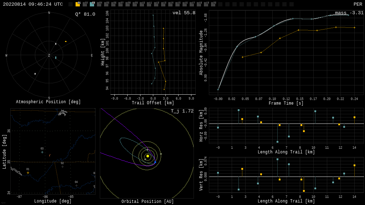Click yellow horizontal residual marker at 14 km
The height and width of the screenshot is (205, 365).
[x=355, y=117]
